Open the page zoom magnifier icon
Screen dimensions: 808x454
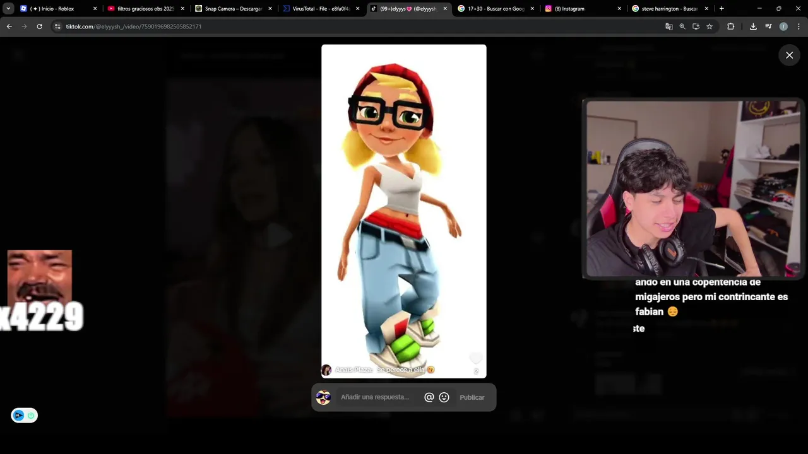coord(682,26)
